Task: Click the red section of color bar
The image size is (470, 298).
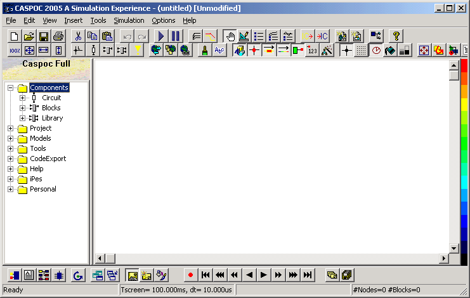Action: coord(464,67)
